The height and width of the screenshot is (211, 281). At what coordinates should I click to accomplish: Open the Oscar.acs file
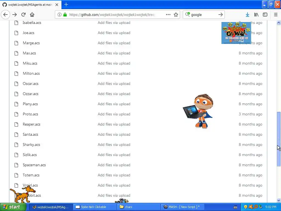pyautogui.click(x=30, y=84)
